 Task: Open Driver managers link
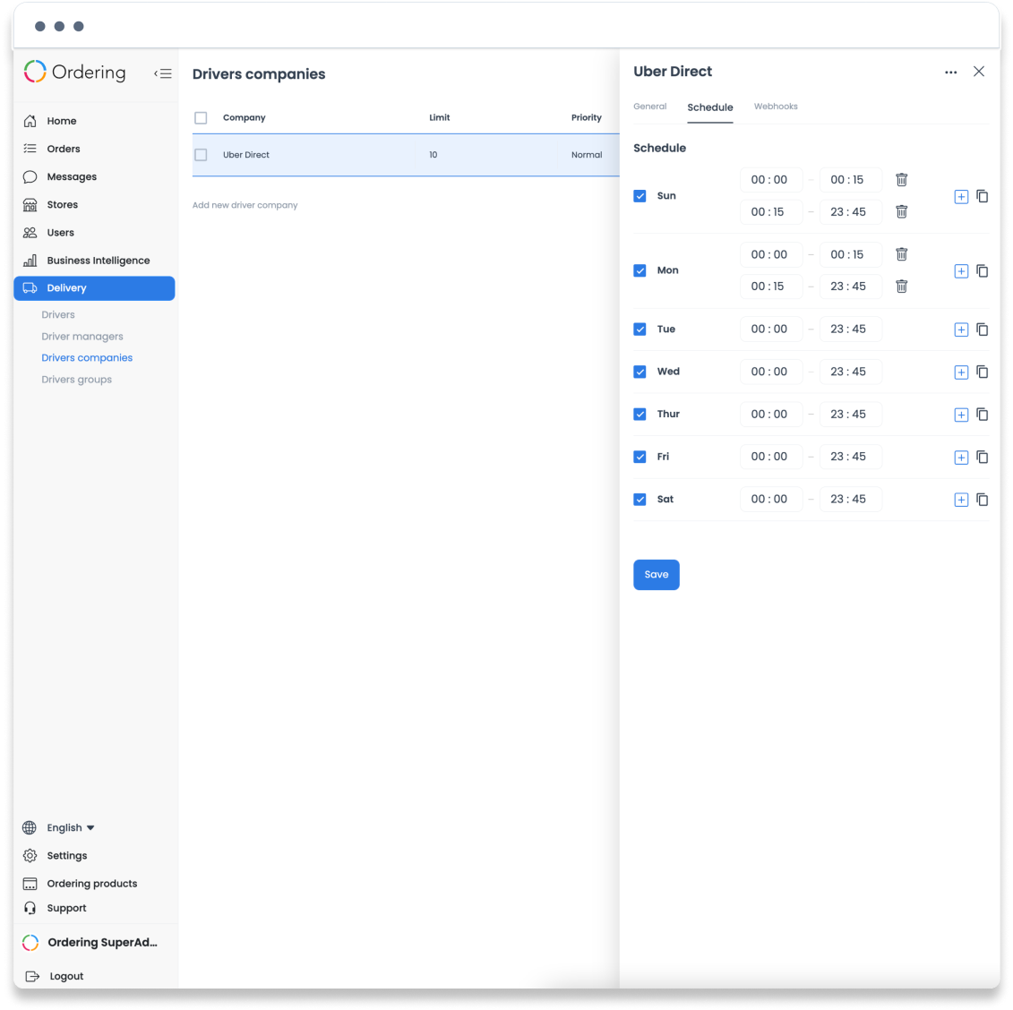click(x=82, y=337)
